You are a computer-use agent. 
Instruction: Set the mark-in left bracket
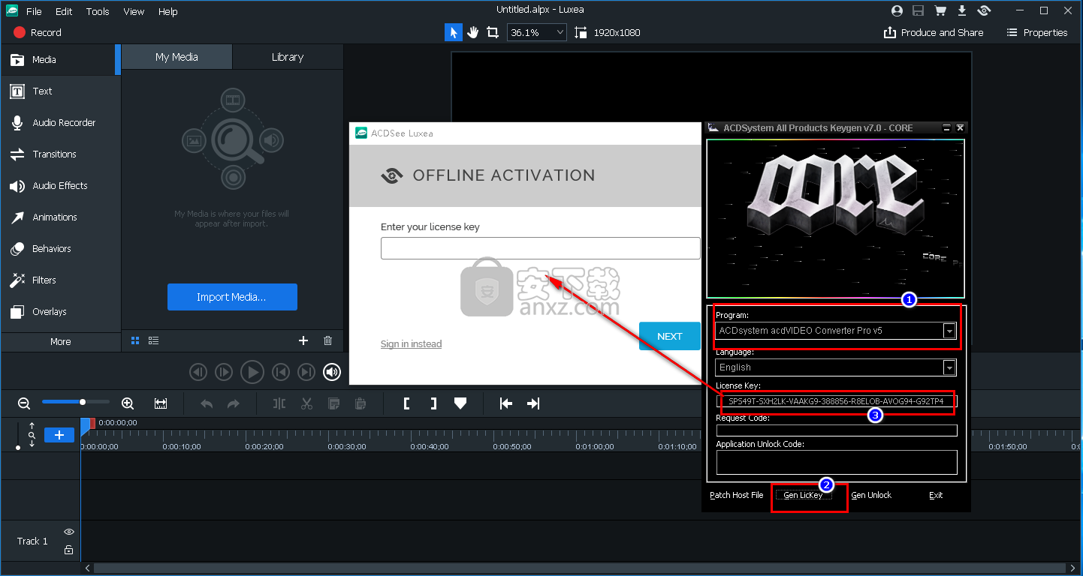click(406, 403)
